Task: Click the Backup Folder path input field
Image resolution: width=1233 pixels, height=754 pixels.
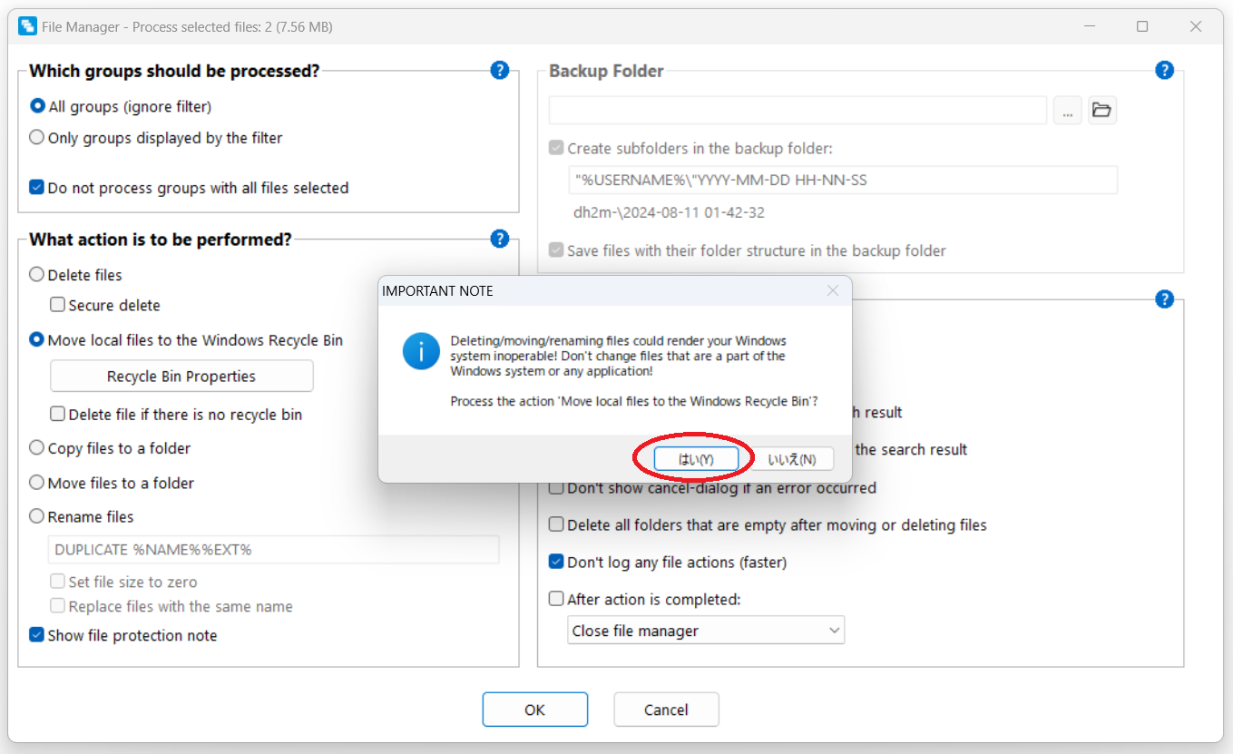Action: point(798,110)
